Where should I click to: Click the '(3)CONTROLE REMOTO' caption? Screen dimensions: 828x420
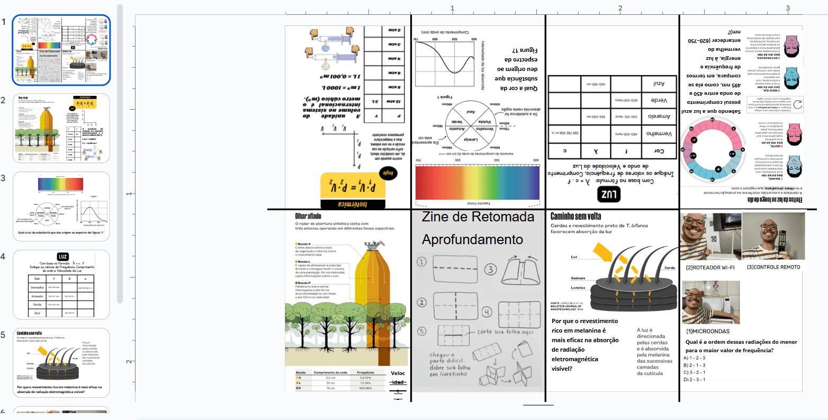coord(773,267)
